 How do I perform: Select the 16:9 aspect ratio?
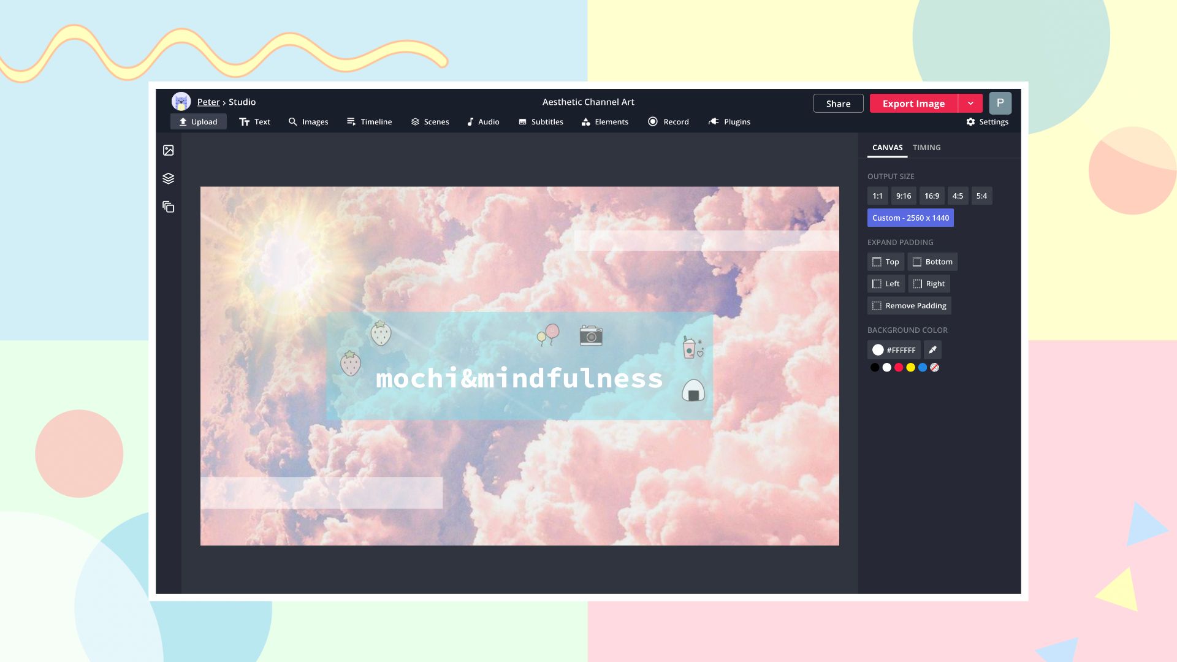point(931,195)
